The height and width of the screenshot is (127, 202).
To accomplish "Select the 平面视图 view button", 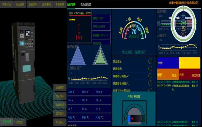I will click(x=7, y=122).
